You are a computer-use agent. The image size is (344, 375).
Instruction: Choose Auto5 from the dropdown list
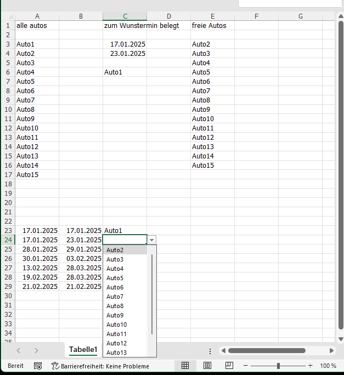125,278
